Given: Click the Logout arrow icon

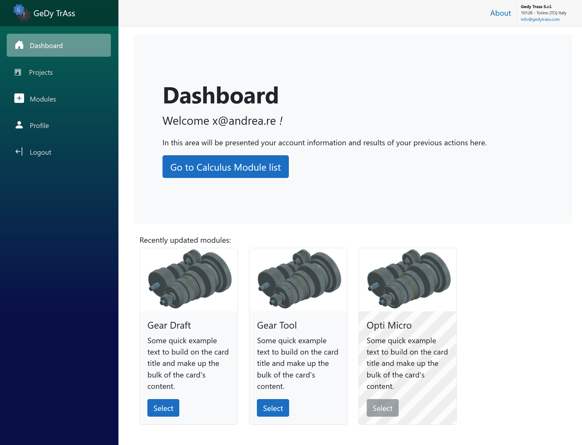Looking at the screenshot, I should coord(19,152).
